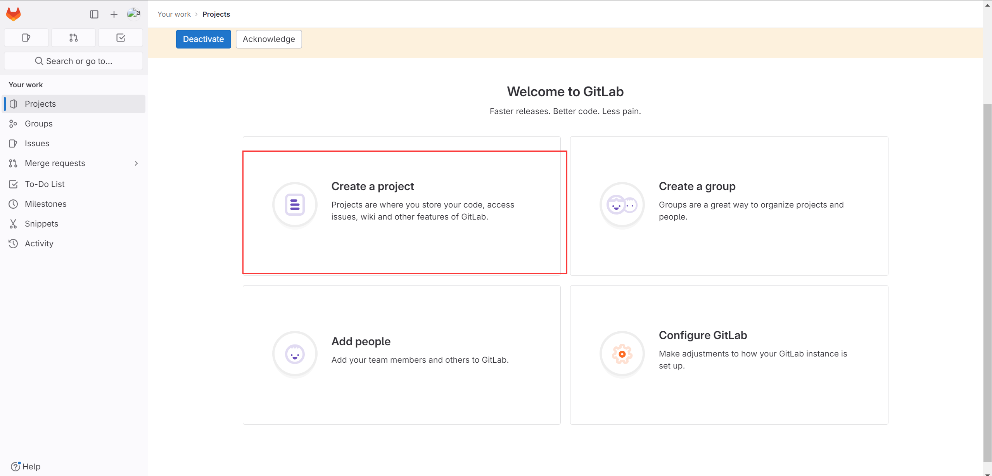Click the to-do items shortcut icon
The width and height of the screenshot is (992, 476).
coord(121,38)
